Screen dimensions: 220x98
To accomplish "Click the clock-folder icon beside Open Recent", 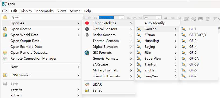I will (x=5, y=29).
